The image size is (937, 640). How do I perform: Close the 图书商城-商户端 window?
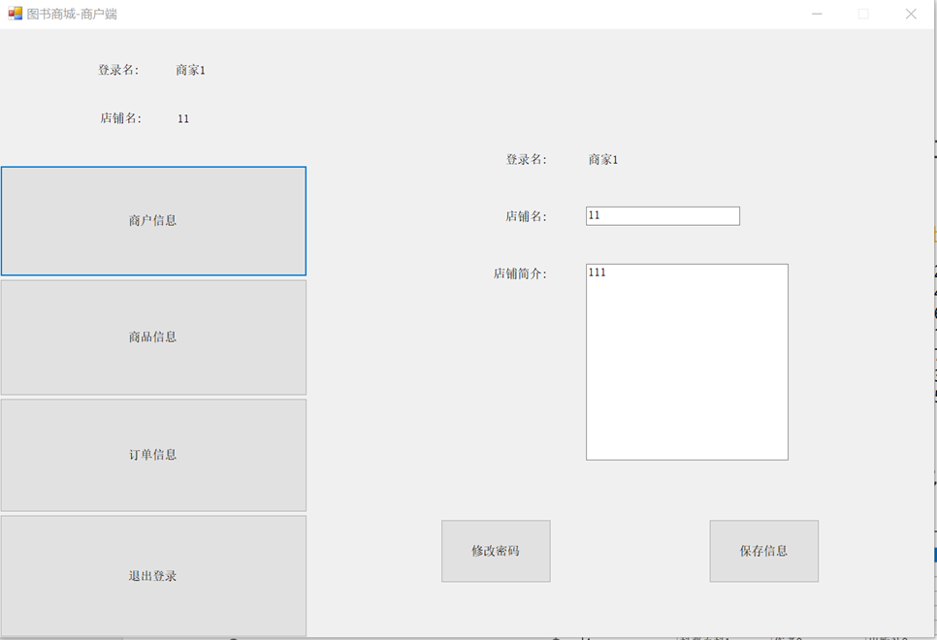[911, 14]
